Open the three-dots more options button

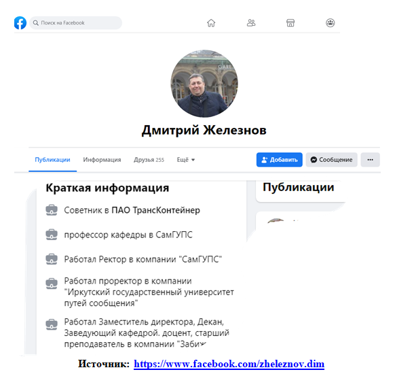tap(370, 160)
